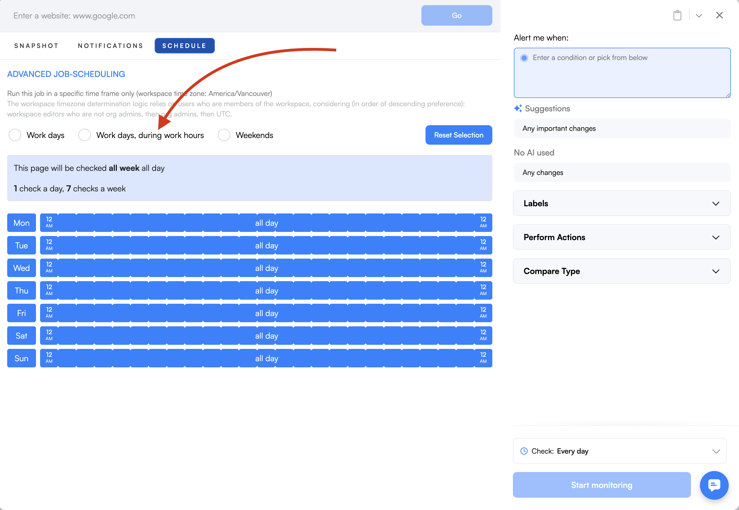This screenshot has width=739, height=510.
Task: Click the Reset Selection button
Action: (x=458, y=135)
